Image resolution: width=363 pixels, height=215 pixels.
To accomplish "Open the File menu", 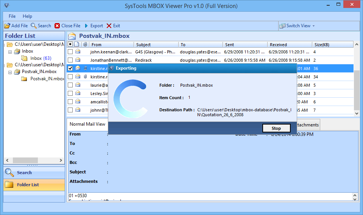I will 12,16.
